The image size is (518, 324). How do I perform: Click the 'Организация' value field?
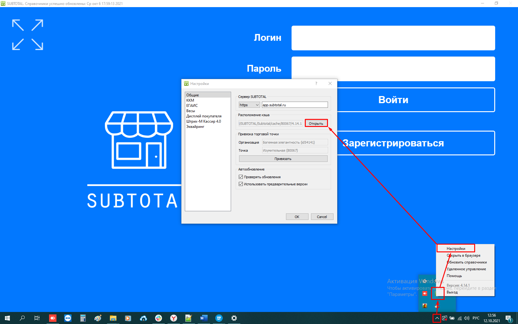click(x=295, y=142)
